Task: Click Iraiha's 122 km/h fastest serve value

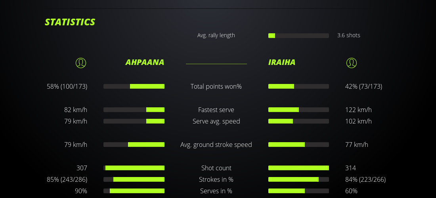Action: pos(358,110)
